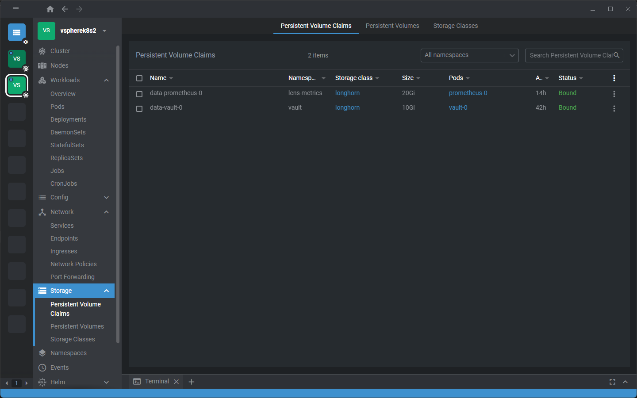637x398 pixels.
Task: Click the Helm icon in the sidebar
Action: (42, 382)
